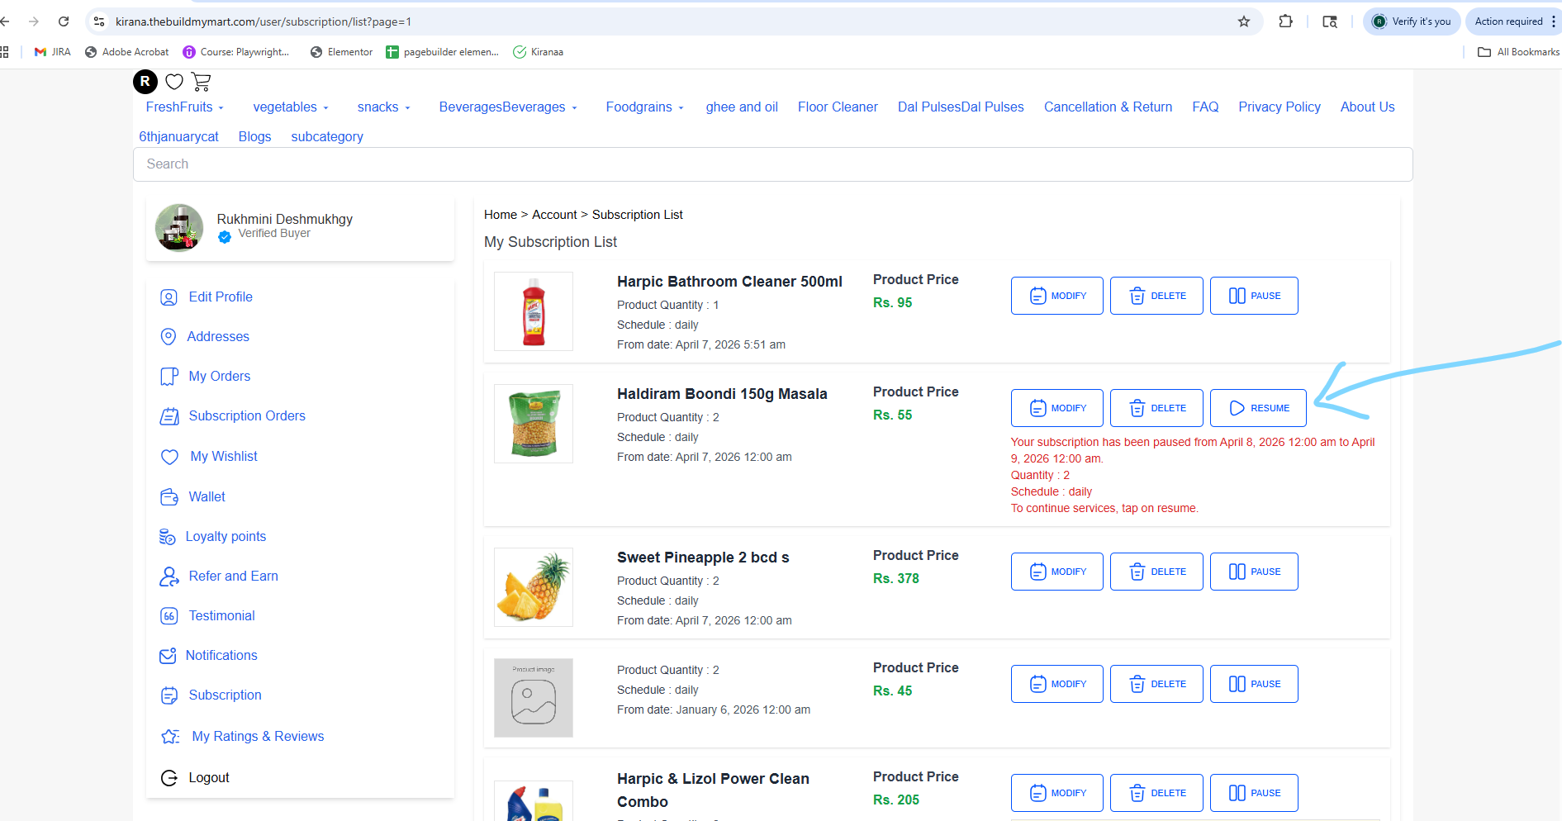
Task: Click the Edit Profile sidebar icon
Action: click(x=169, y=297)
